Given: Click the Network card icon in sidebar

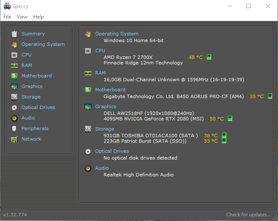Looking at the screenshot, I should tap(14, 139).
